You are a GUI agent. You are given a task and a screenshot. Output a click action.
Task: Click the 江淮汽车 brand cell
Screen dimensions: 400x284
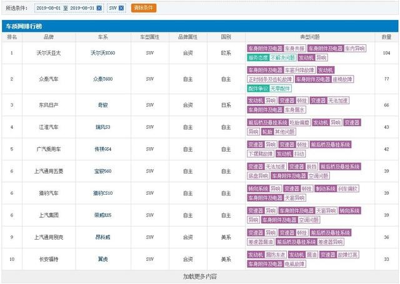49,127
